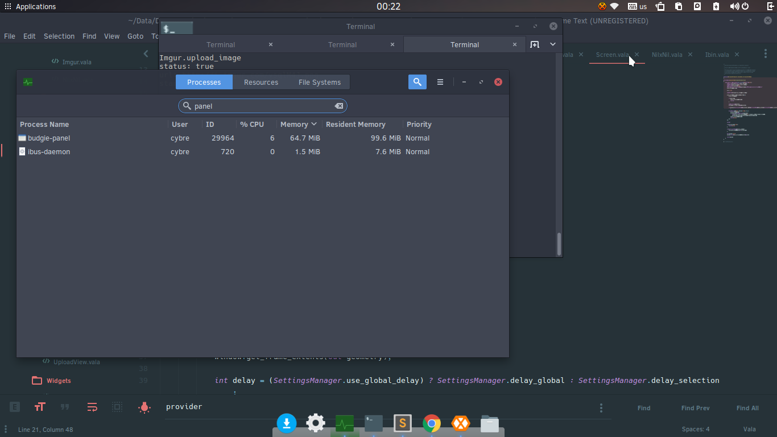Image resolution: width=777 pixels, height=437 pixels.
Task: Add a new terminal tab
Action: [535, 44]
